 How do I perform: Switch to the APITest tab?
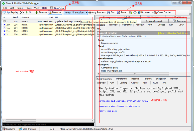pyautogui.click(x=178, y=17)
